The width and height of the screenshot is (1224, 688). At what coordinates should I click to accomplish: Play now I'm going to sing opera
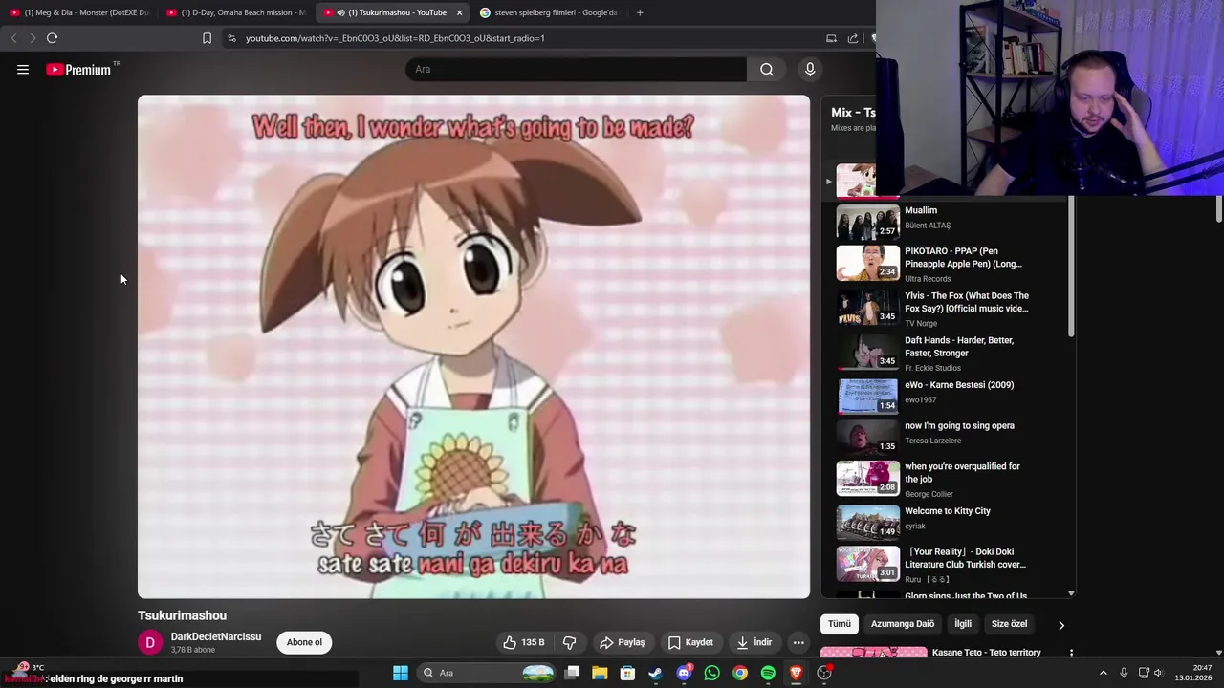point(942,437)
